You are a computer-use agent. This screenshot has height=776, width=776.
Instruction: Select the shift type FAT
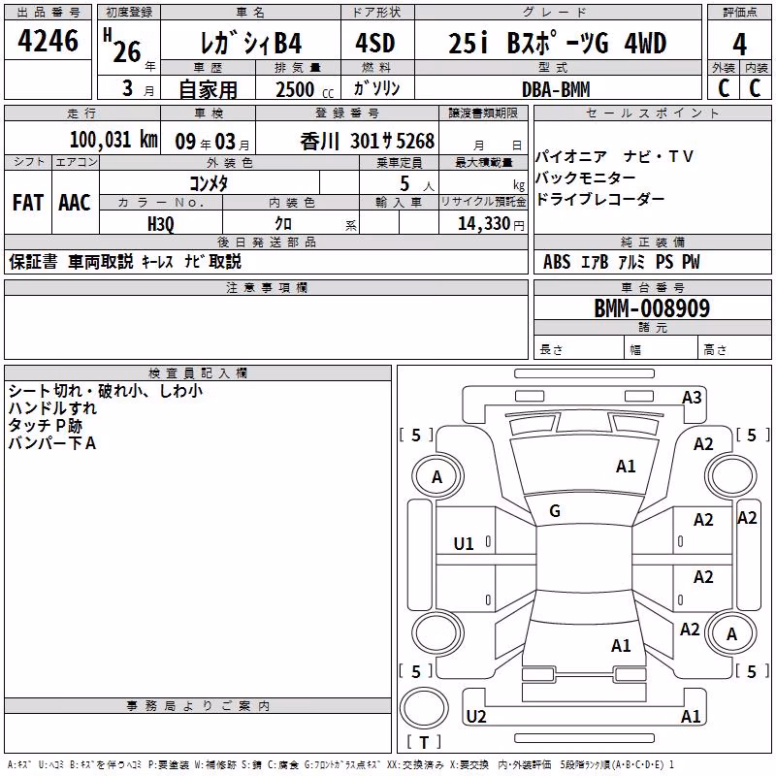point(28,203)
